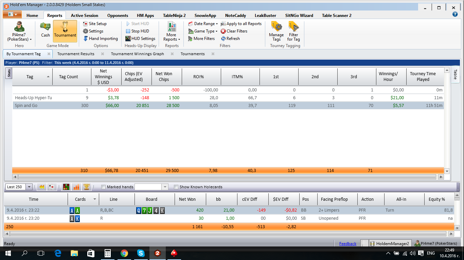Image resolution: width=464 pixels, height=260 pixels.
Task: Open Microsoft Edge from the taskbar
Action: (x=58, y=253)
